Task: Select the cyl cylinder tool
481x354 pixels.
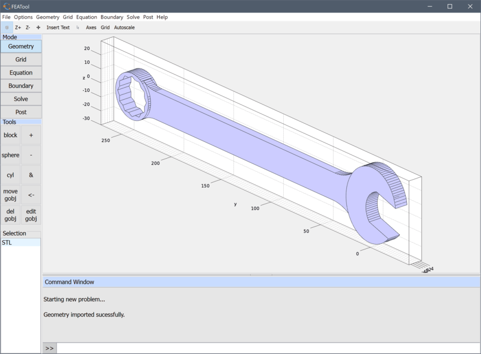Action: point(10,175)
